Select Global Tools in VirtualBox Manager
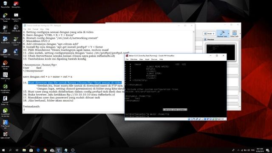The image size is (272, 153). pyautogui.click(x=234, y=34)
